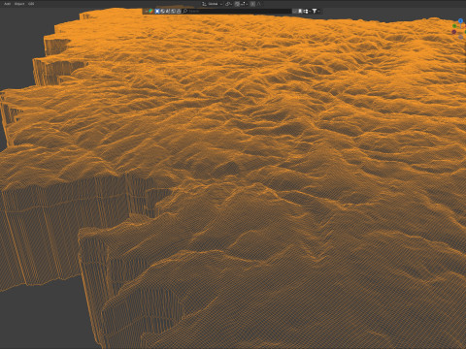Click the transform orientation axes icon
Screen dimensions: 466x349
(x=204, y=4)
